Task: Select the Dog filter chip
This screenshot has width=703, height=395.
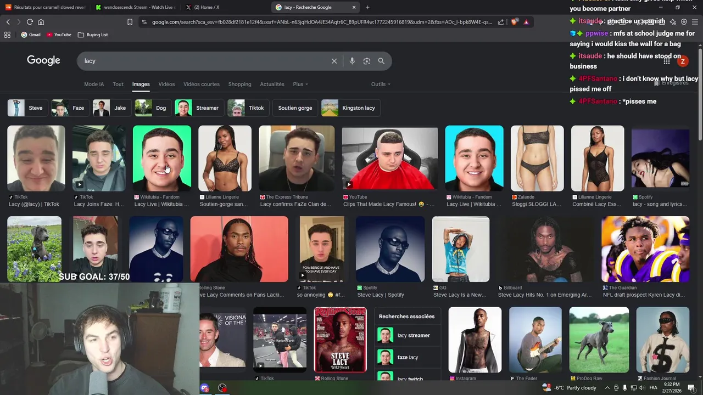Action: click(x=153, y=108)
